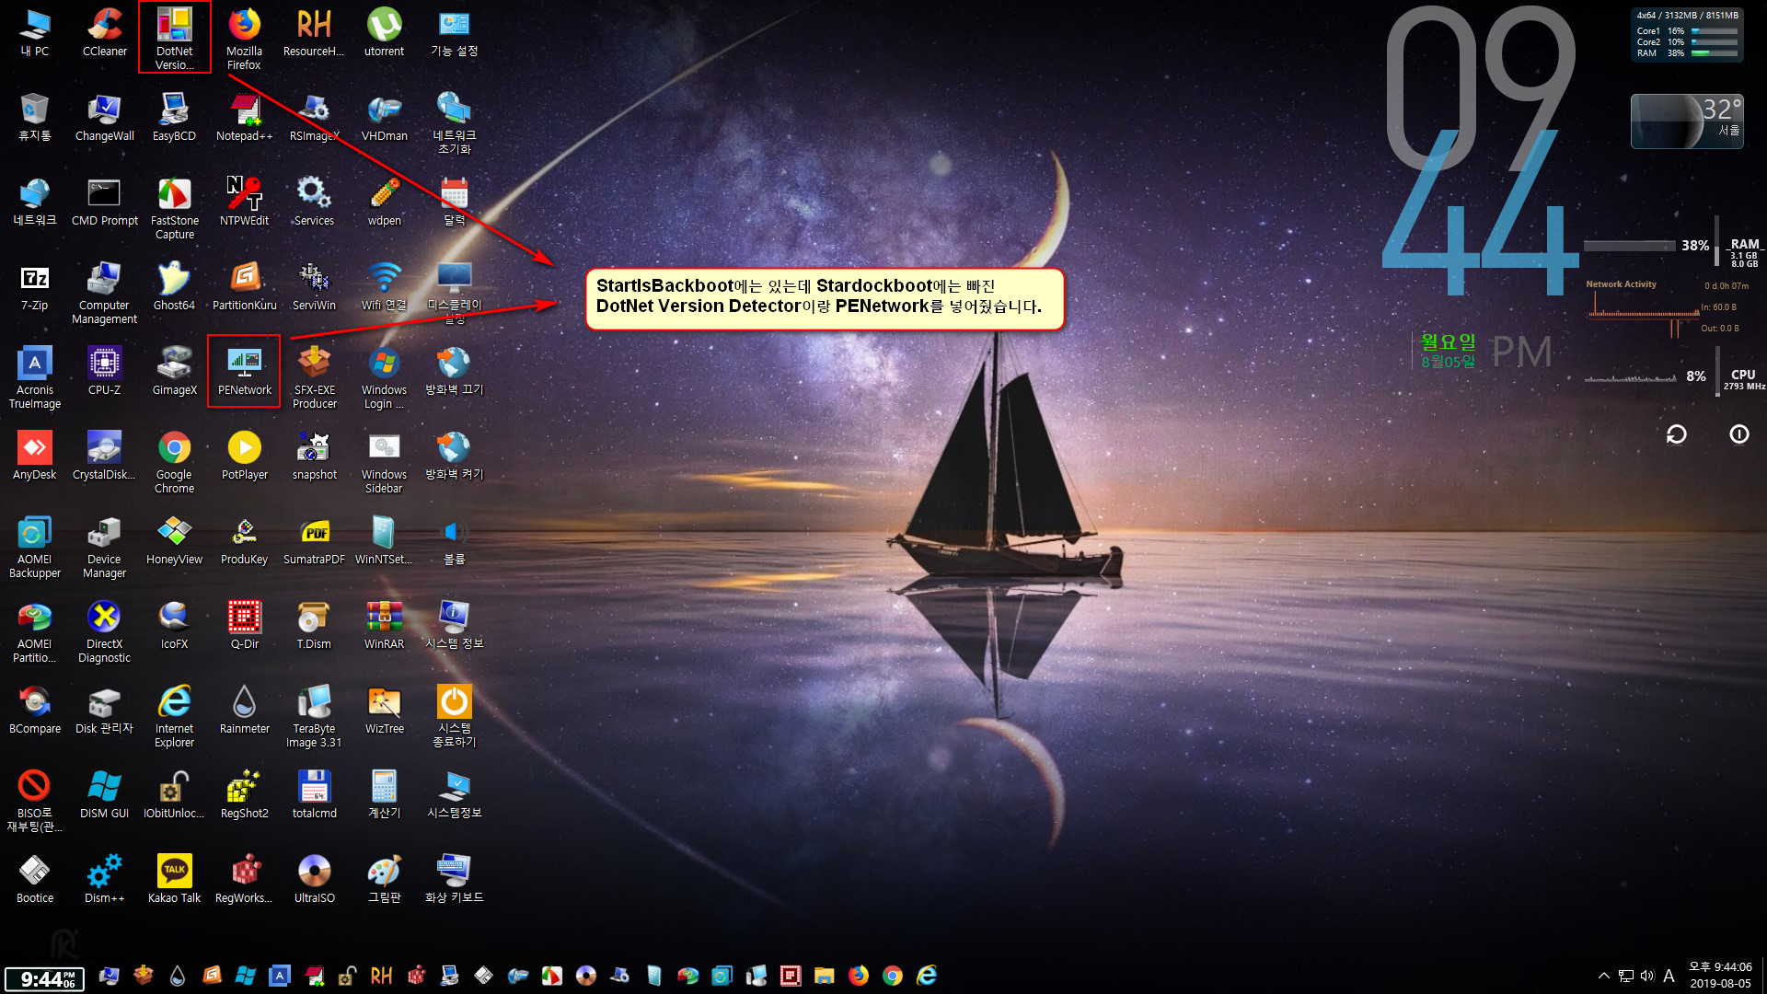Image resolution: width=1767 pixels, height=994 pixels.
Task: Open Mozilla Firefox desktop shortcut
Action: point(244,38)
